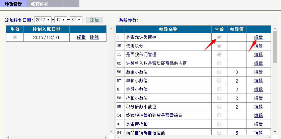Screen dimensions: 281x139
Task: Click the control date list scroll-down arrow
Action: click(x=111, y=132)
